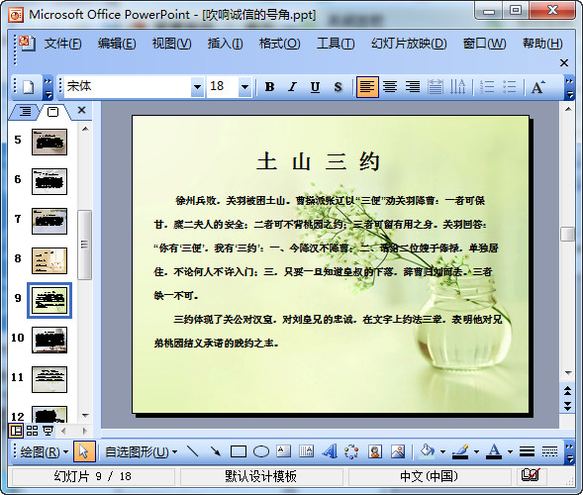583x495 pixels.
Task: Open the line color dropdown arrow
Action: pos(476,452)
